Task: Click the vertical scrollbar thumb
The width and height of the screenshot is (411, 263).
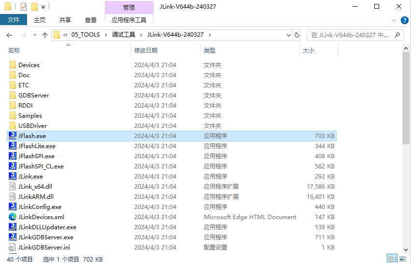Action: point(406,98)
